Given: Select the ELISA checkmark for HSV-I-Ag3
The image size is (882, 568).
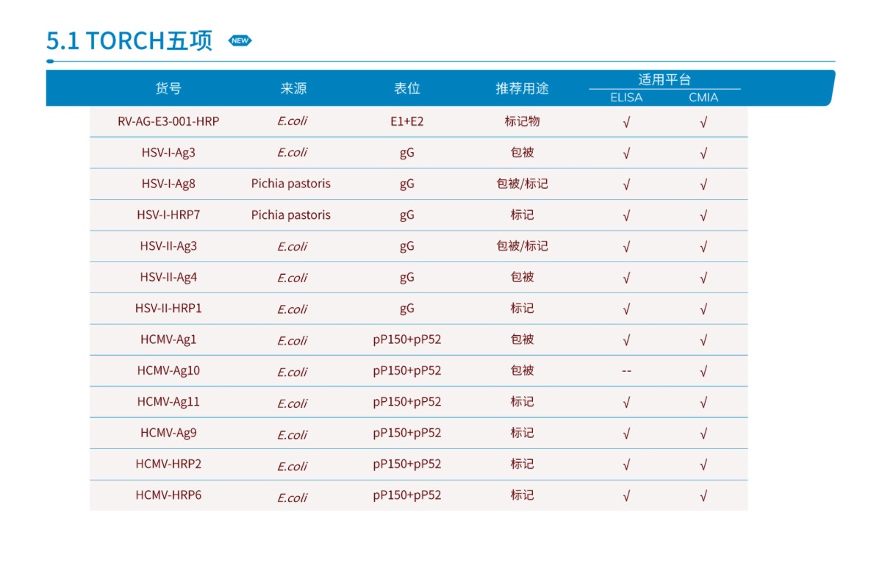Looking at the screenshot, I should pos(626,153).
